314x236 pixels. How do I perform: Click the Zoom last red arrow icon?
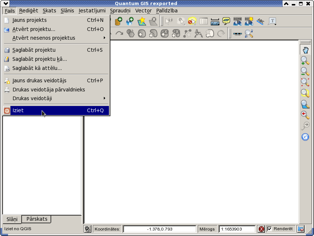[x=305, y=115]
